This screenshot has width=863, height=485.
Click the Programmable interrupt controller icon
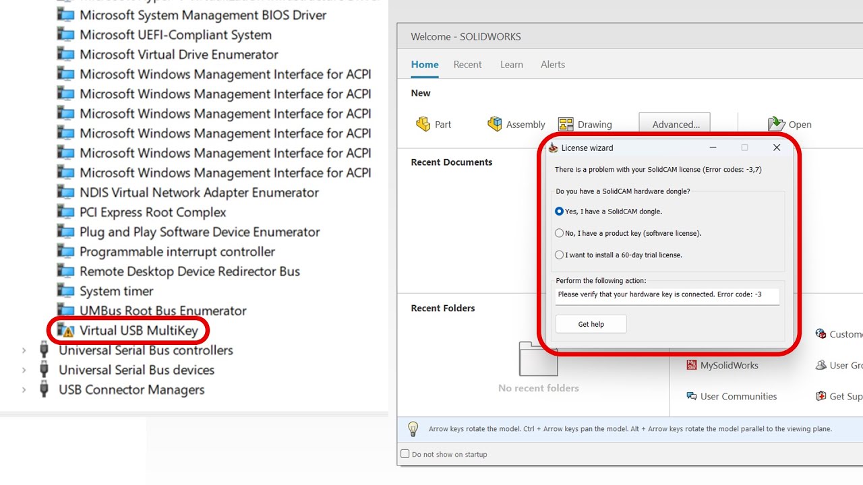pos(65,251)
